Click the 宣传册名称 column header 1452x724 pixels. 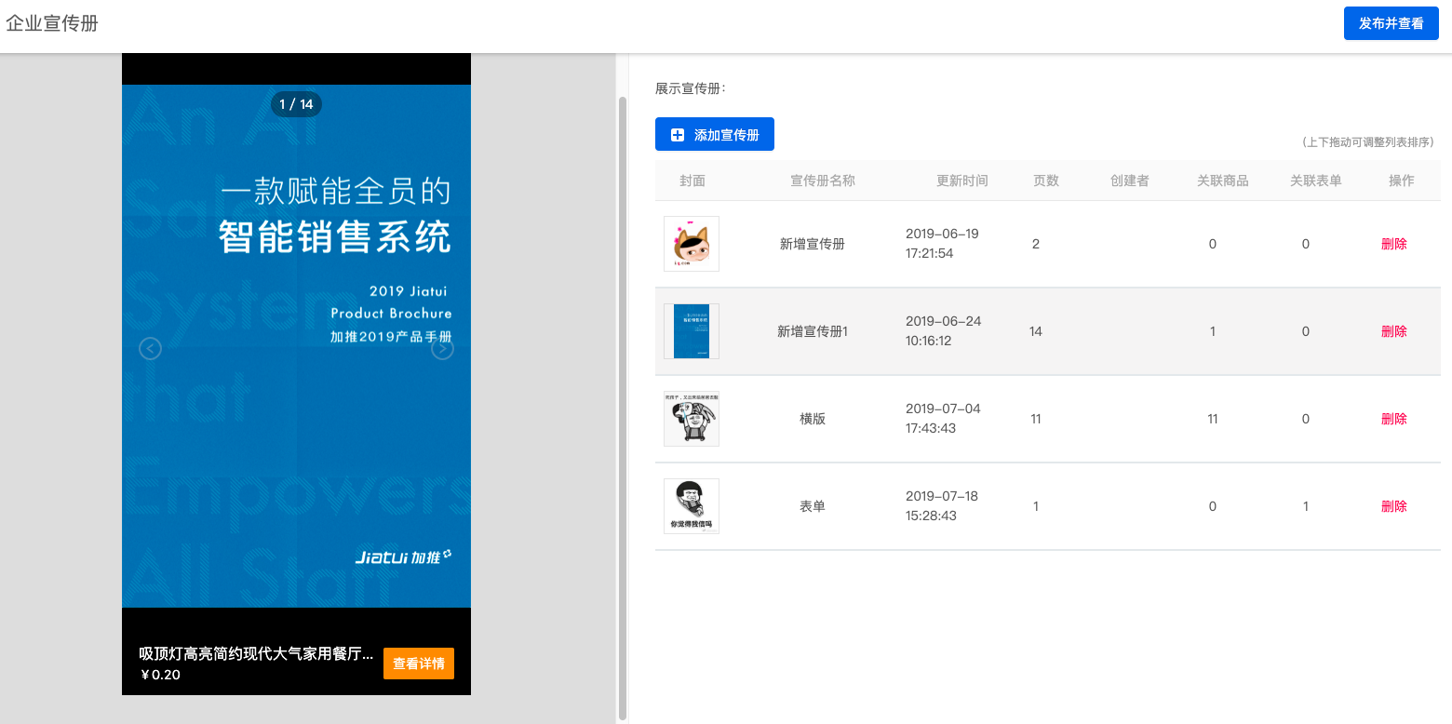[x=823, y=181]
